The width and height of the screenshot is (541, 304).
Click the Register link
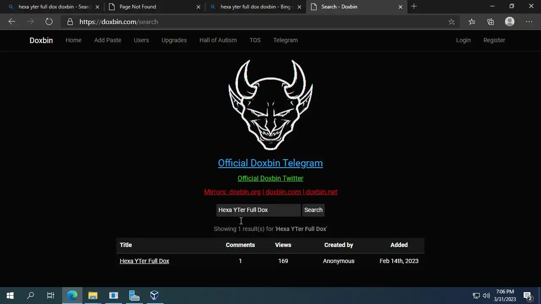[494, 40]
